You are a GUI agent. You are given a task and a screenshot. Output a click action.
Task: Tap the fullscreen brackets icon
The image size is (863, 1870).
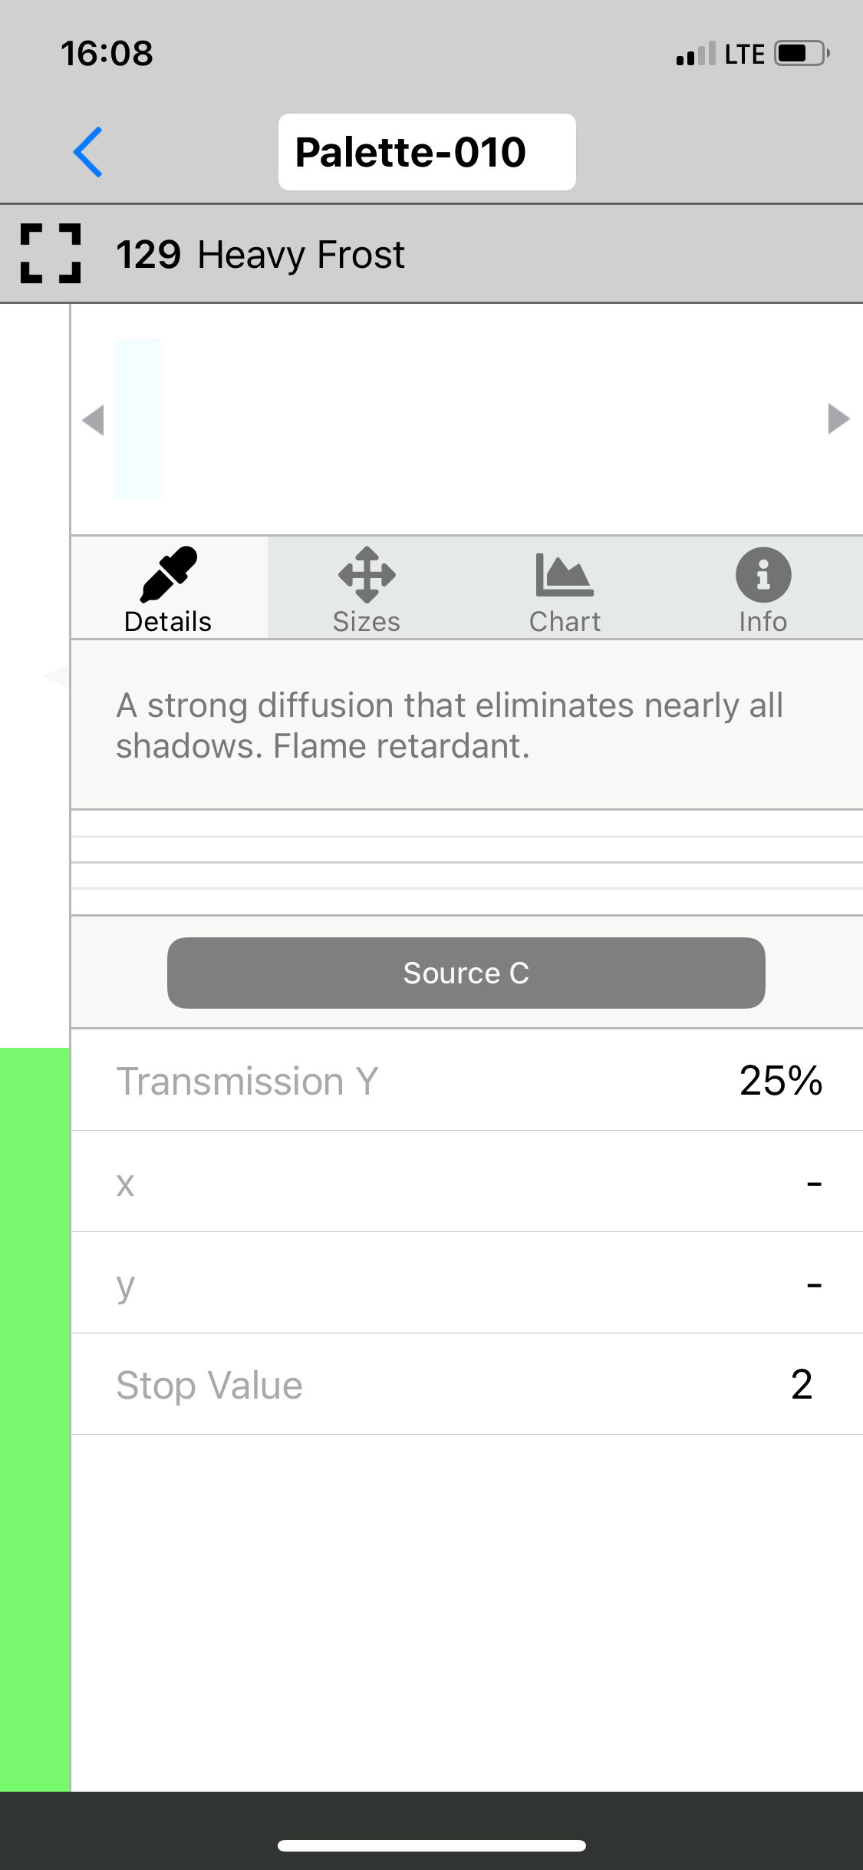(x=51, y=254)
